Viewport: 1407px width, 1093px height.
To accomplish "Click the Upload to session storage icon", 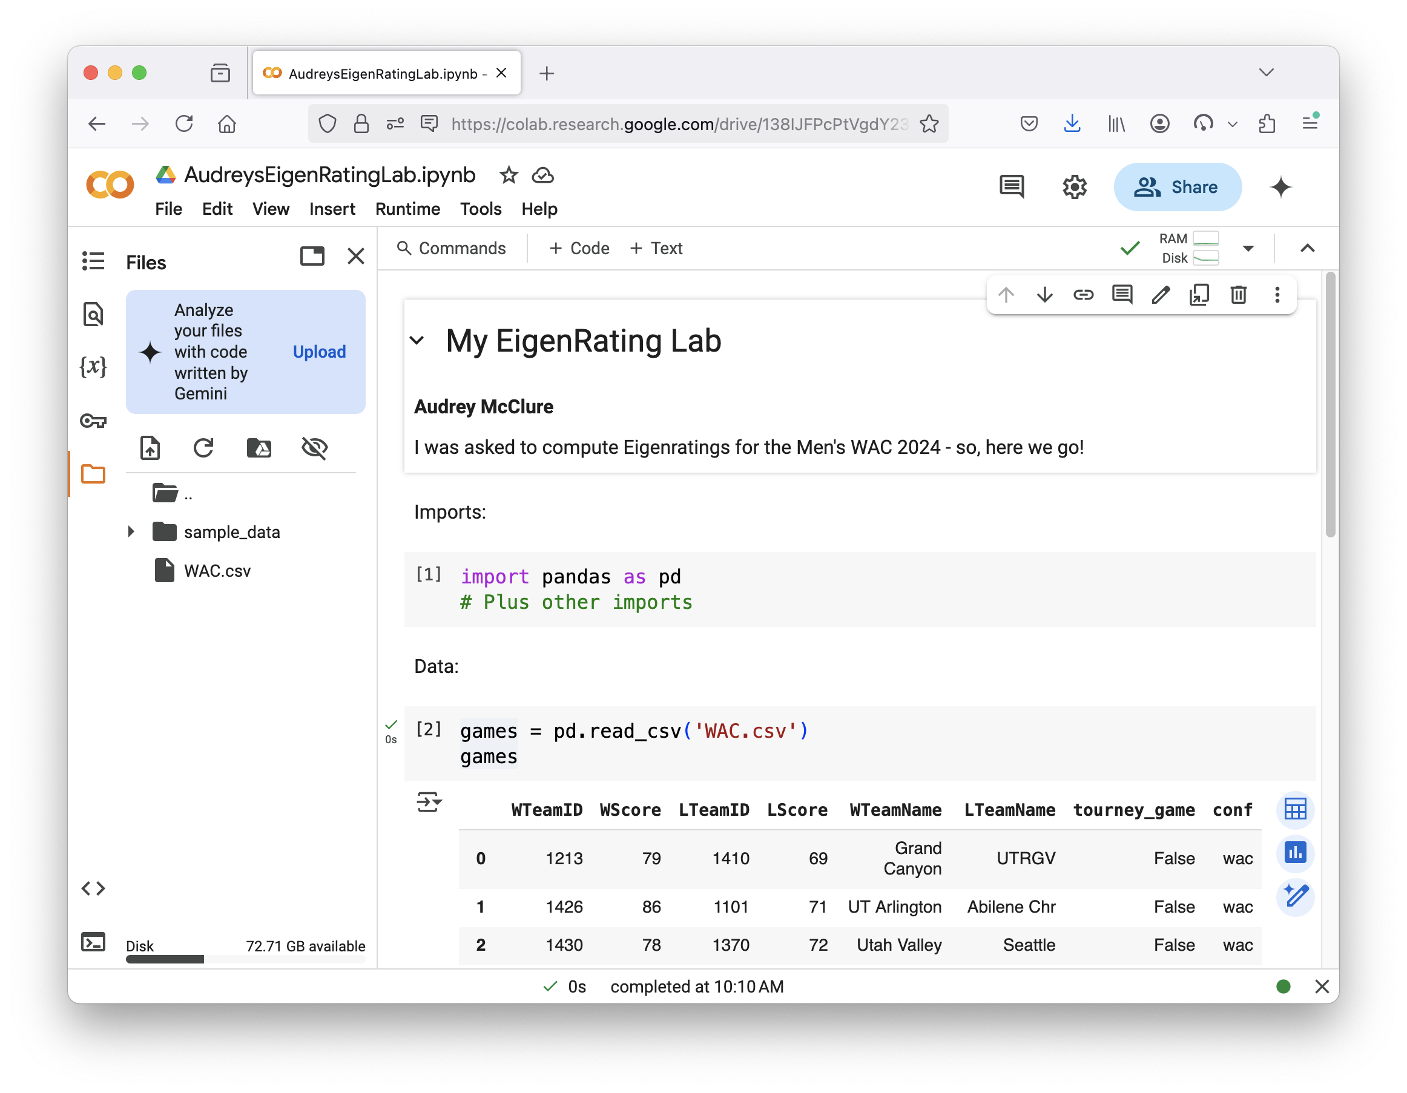I will coord(150,448).
